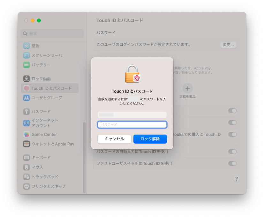This screenshot has width=264, height=218.
Task: Focus the パスワード password field
Action: click(x=132, y=125)
